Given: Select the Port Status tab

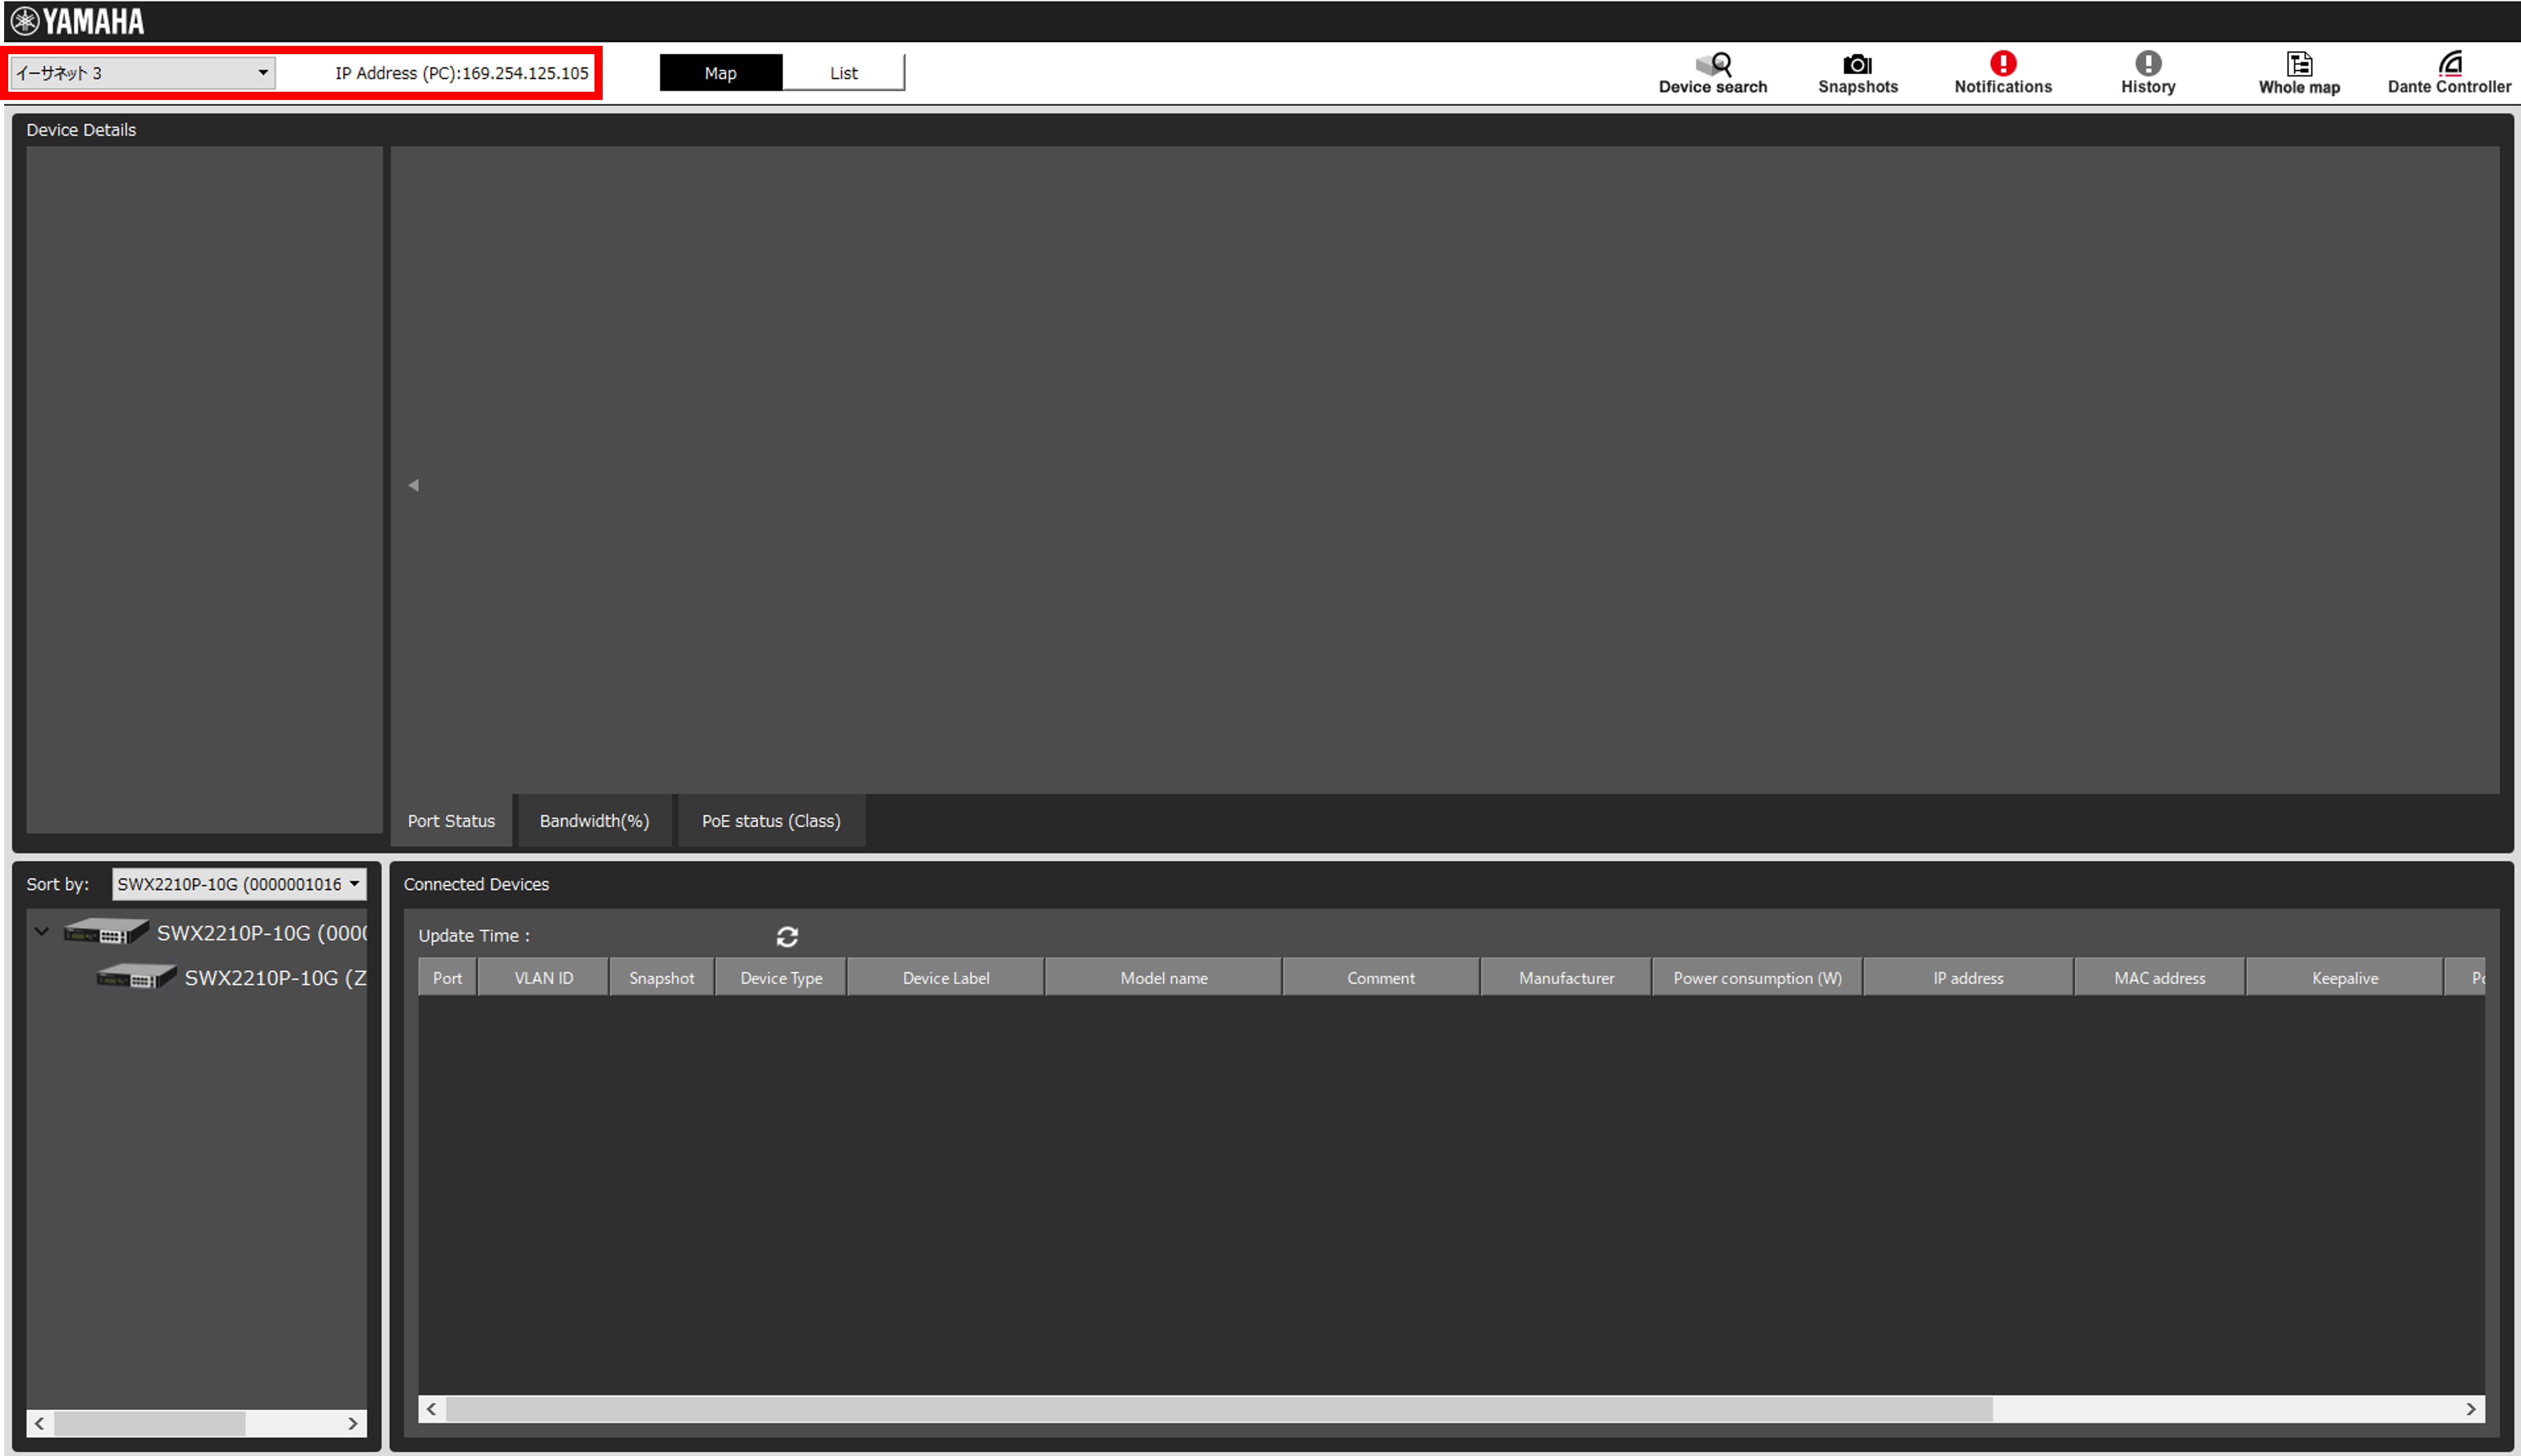Looking at the screenshot, I should [x=451, y=821].
